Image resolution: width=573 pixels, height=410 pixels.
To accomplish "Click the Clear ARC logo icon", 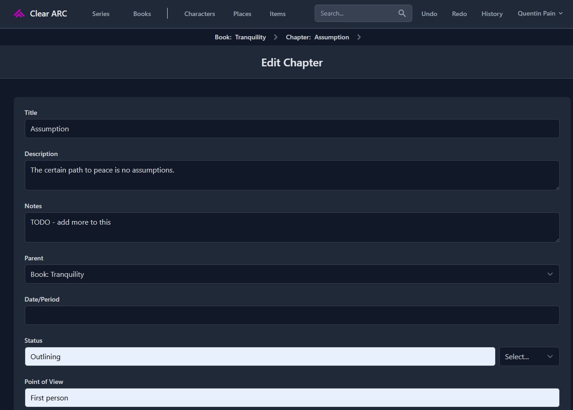I will pos(19,14).
